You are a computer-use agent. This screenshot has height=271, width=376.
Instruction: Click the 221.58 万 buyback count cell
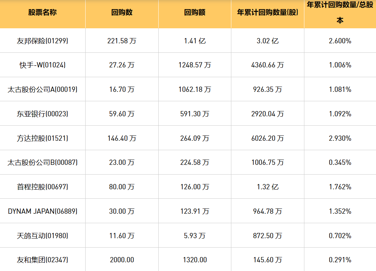click(x=122, y=41)
